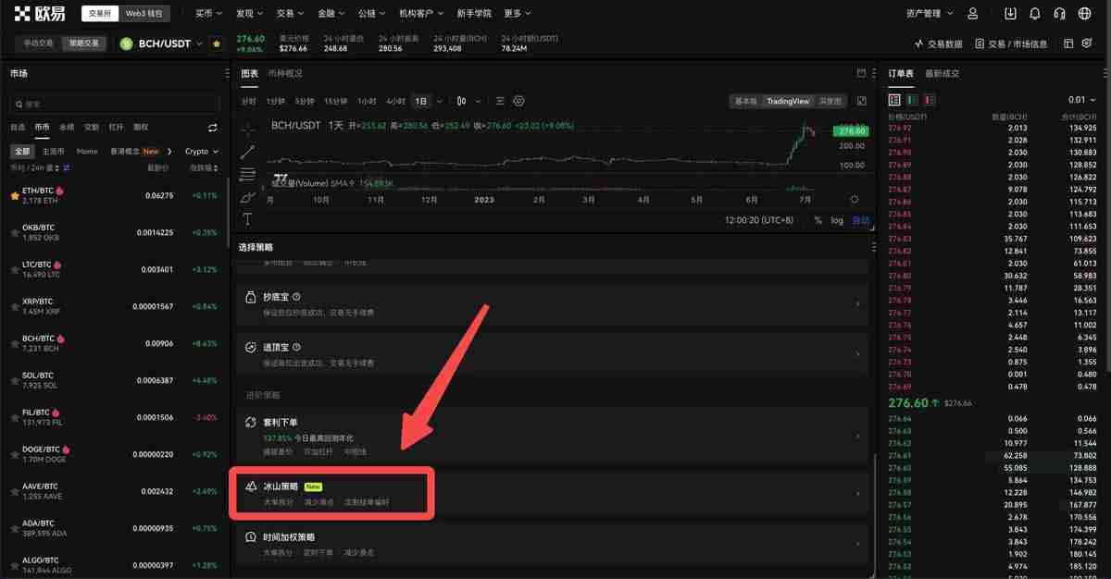Click the notification bell icon

coord(1036,13)
